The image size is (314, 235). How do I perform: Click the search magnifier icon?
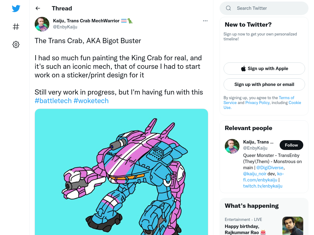(228, 8)
